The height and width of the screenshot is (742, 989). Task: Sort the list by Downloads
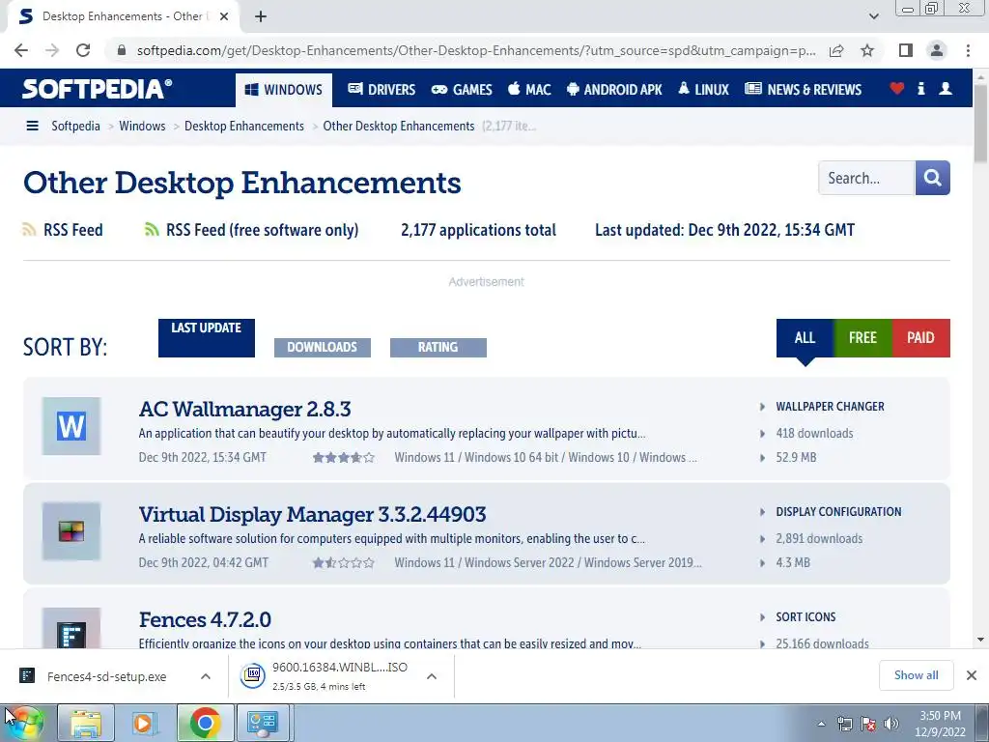point(323,347)
